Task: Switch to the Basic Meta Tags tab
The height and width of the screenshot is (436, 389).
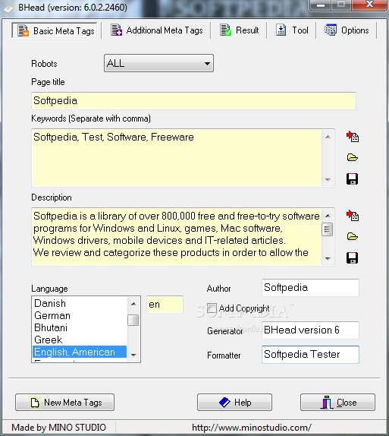Action: tap(55, 30)
